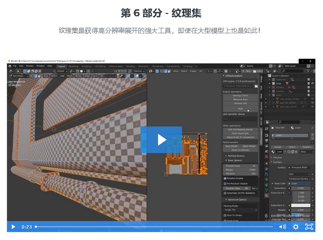Click Reset To Defaults button
The height and width of the screenshot is (240, 323).
[240, 150]
